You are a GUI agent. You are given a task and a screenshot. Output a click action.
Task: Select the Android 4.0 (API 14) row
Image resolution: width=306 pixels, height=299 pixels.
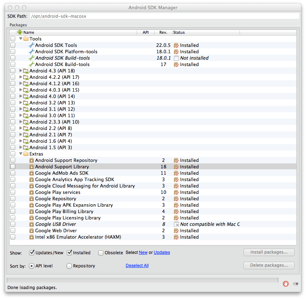[153, 97]
